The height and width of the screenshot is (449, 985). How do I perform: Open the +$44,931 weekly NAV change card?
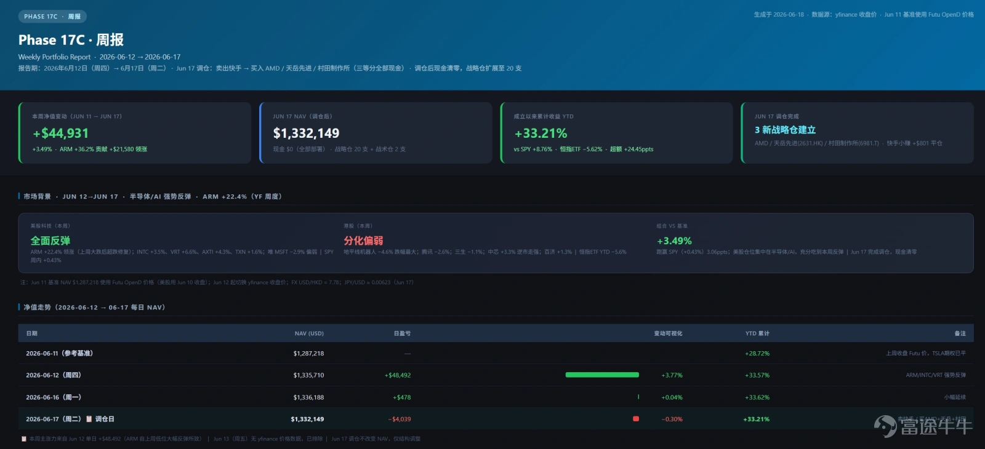point(135,133)
